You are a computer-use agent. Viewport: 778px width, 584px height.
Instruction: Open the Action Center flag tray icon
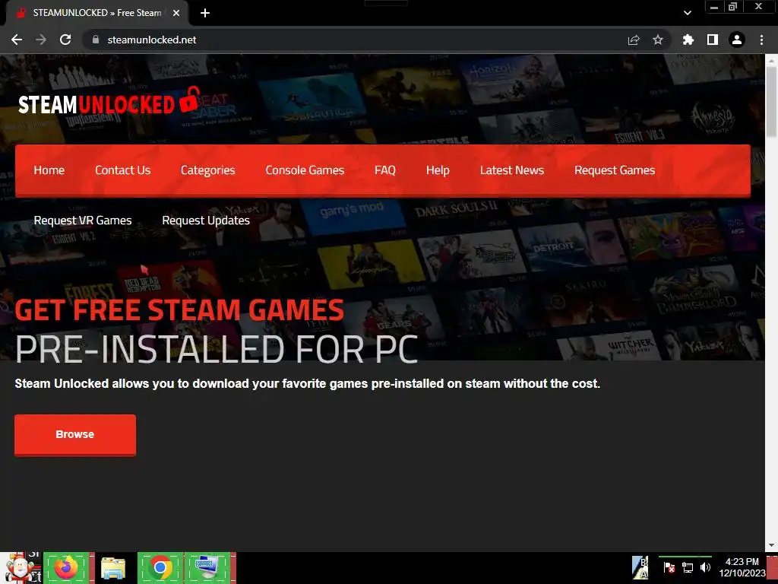pyautogui.click(x=669, y=567)
